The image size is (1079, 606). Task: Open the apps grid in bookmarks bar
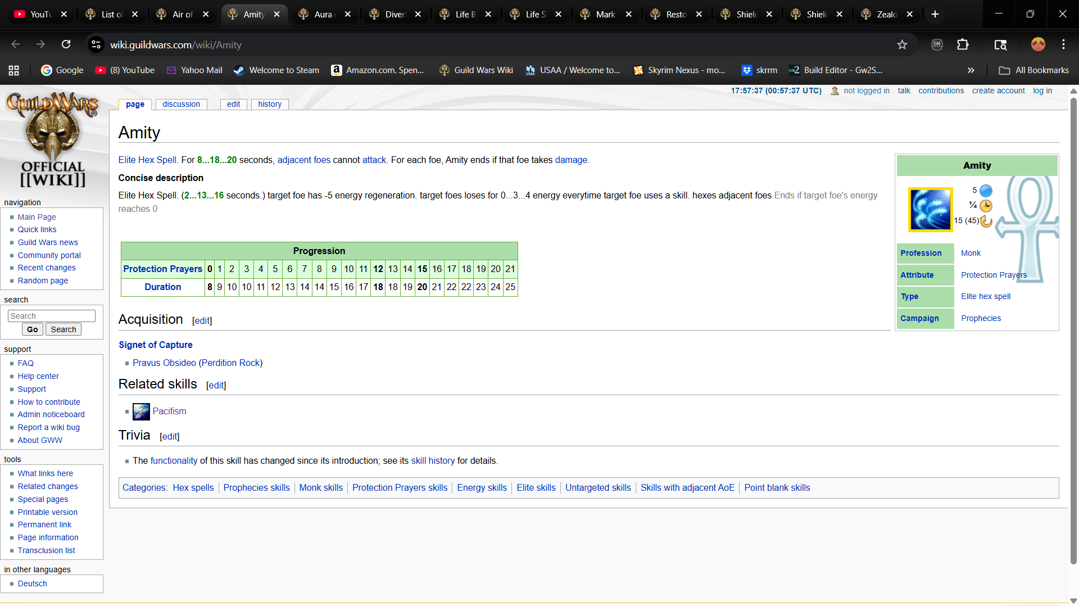tap(14, 70)
